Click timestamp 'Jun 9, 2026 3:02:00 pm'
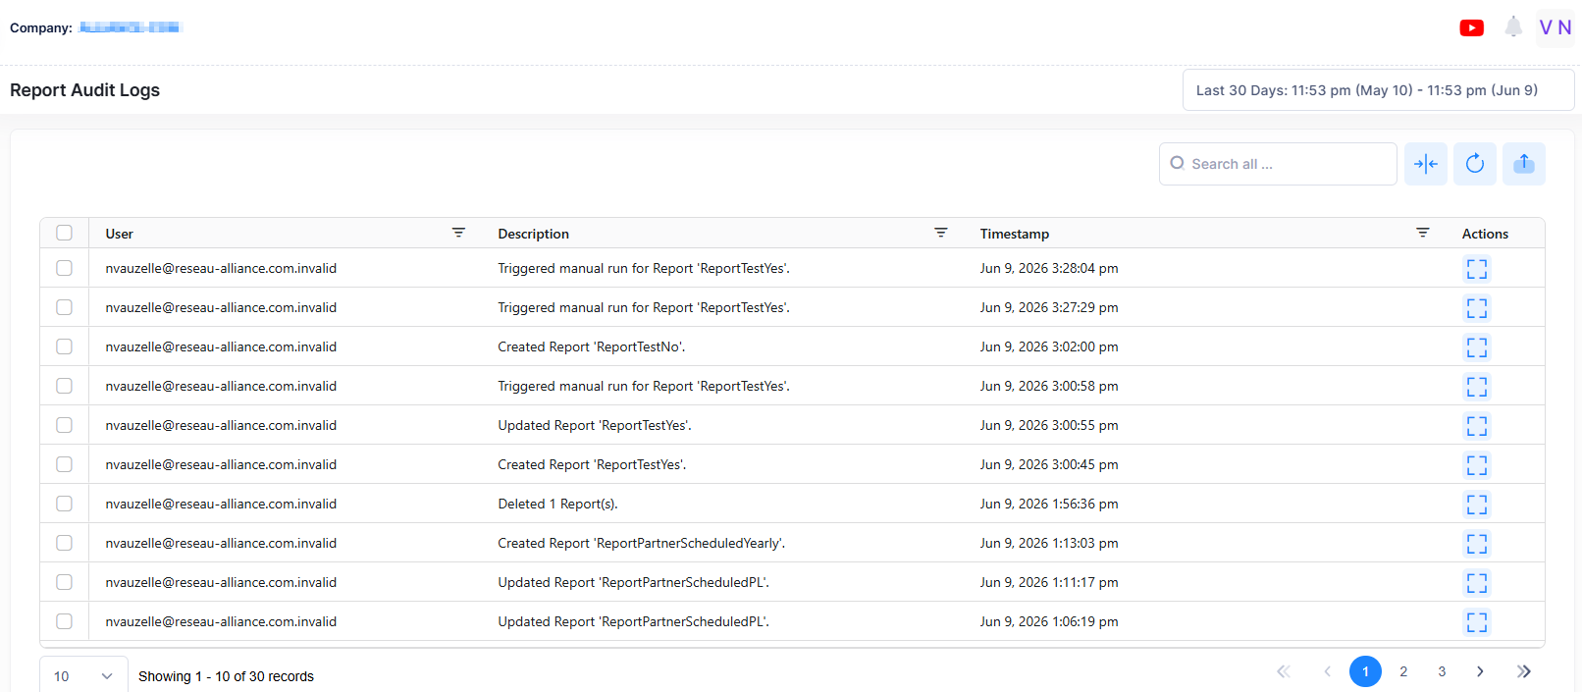The height and width of the screenshot is (692, 1582). point(1049,346)
